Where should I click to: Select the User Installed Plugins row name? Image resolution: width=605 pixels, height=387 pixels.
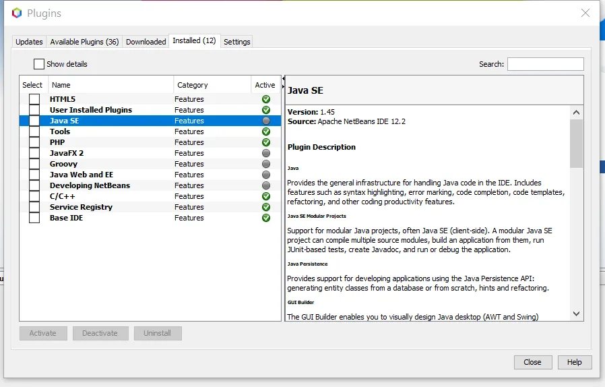(x=91, y=110)
